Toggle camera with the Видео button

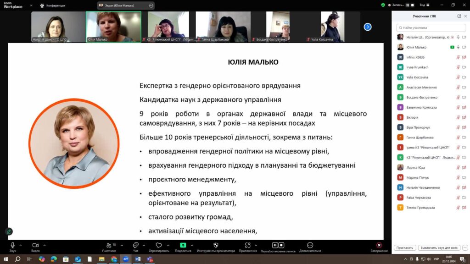35,245
